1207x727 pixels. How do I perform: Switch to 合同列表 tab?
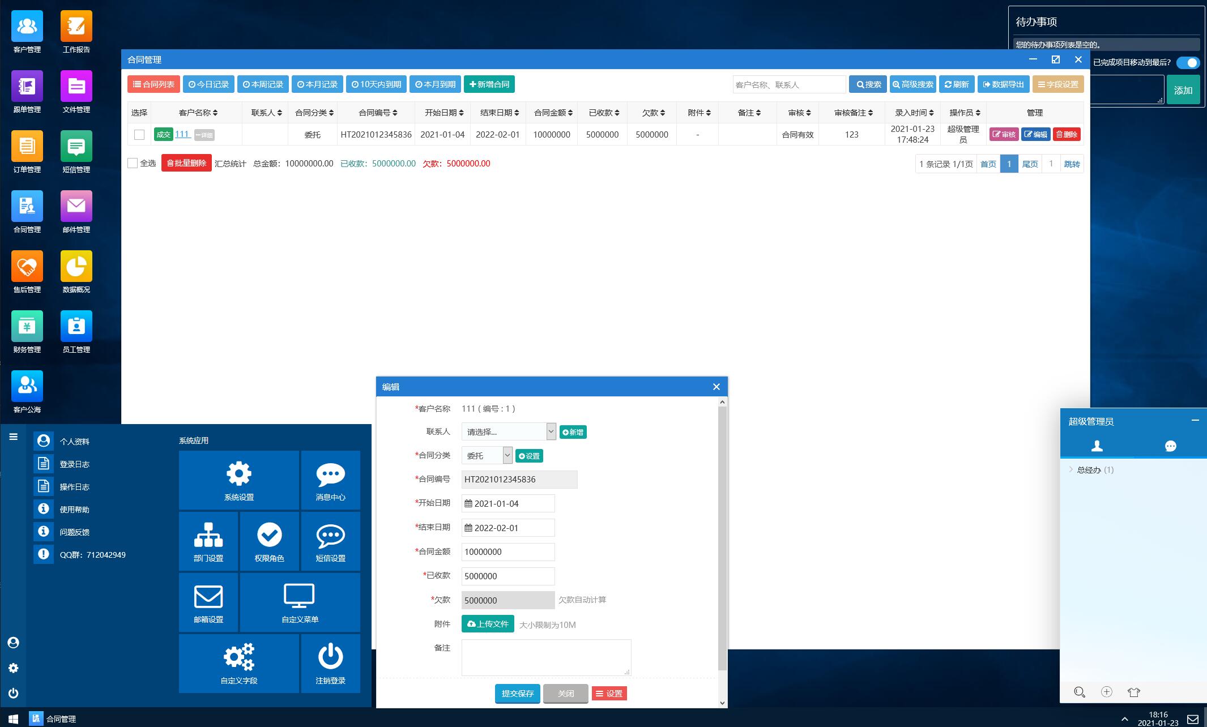153,84
